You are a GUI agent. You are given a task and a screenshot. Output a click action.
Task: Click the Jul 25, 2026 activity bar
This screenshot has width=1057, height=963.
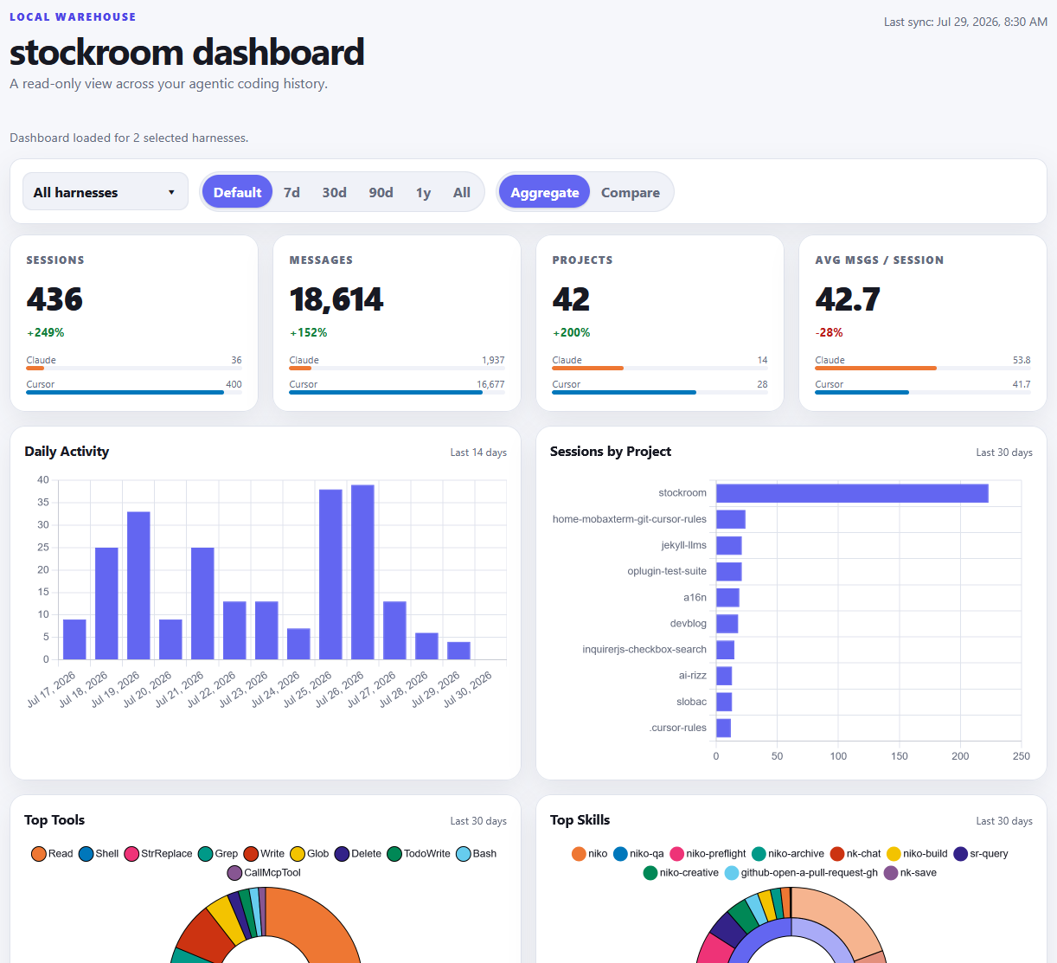click(x=330, y=575)
